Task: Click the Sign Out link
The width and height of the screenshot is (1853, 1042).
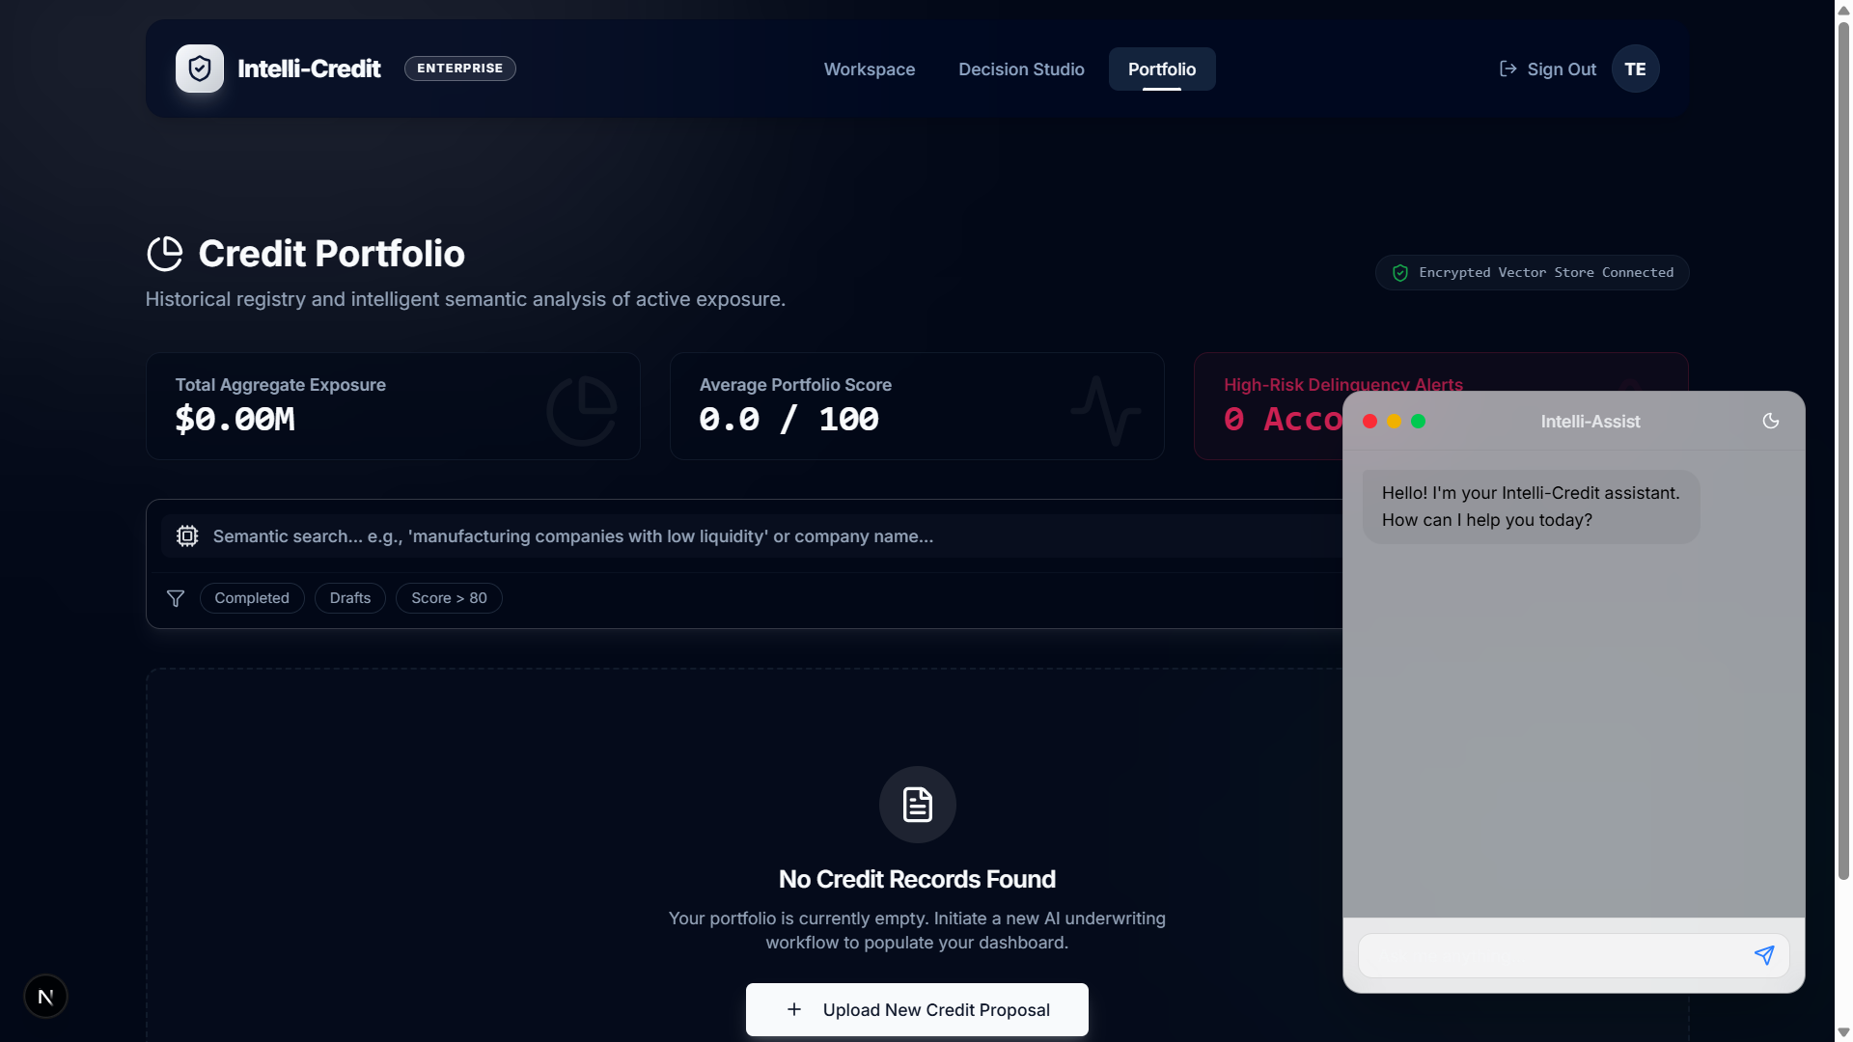Action: coord(1561,69)
